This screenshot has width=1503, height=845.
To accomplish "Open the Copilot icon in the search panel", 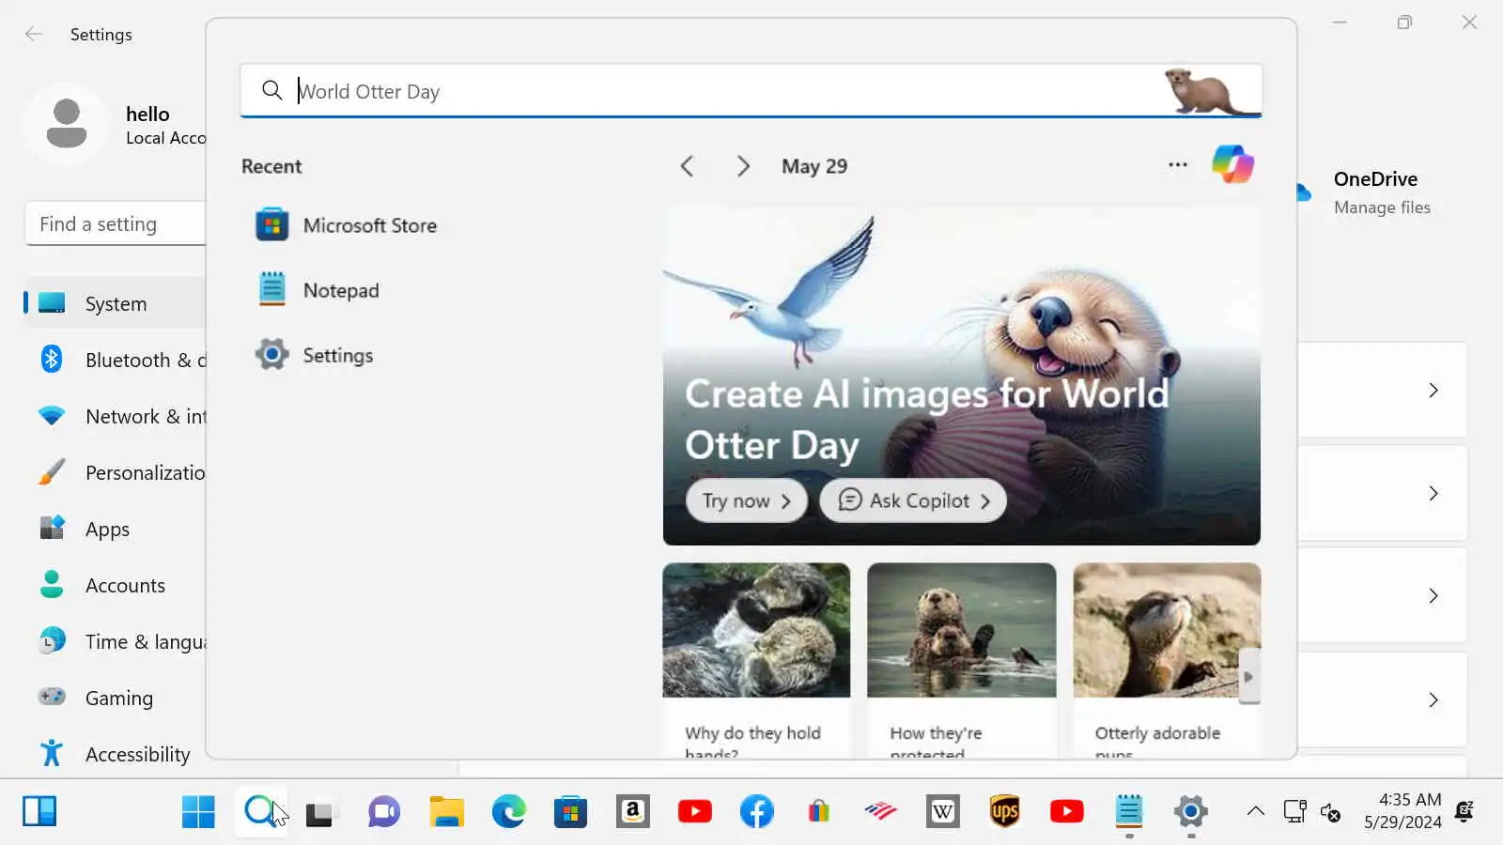I will [1232, 164].
